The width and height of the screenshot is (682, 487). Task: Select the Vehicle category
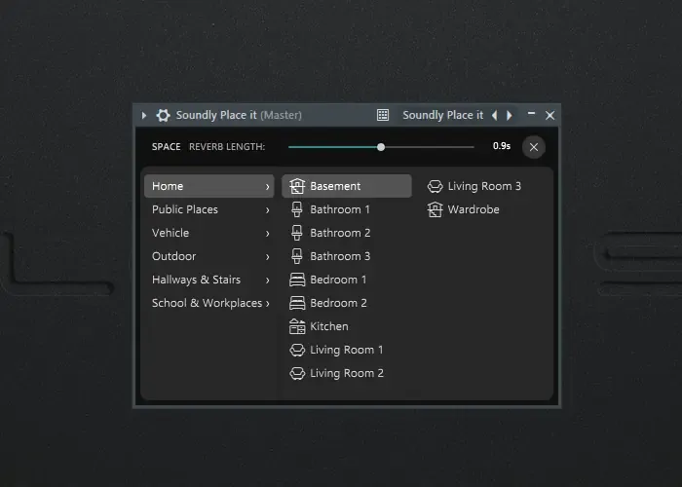[x=209, y=233]
